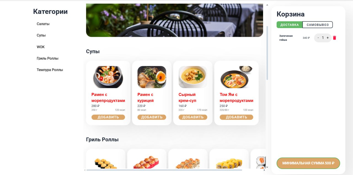Add Том Ям с морепродуктами to cart
This screenshot has height=175, width=353.
(x=236, y=117)
